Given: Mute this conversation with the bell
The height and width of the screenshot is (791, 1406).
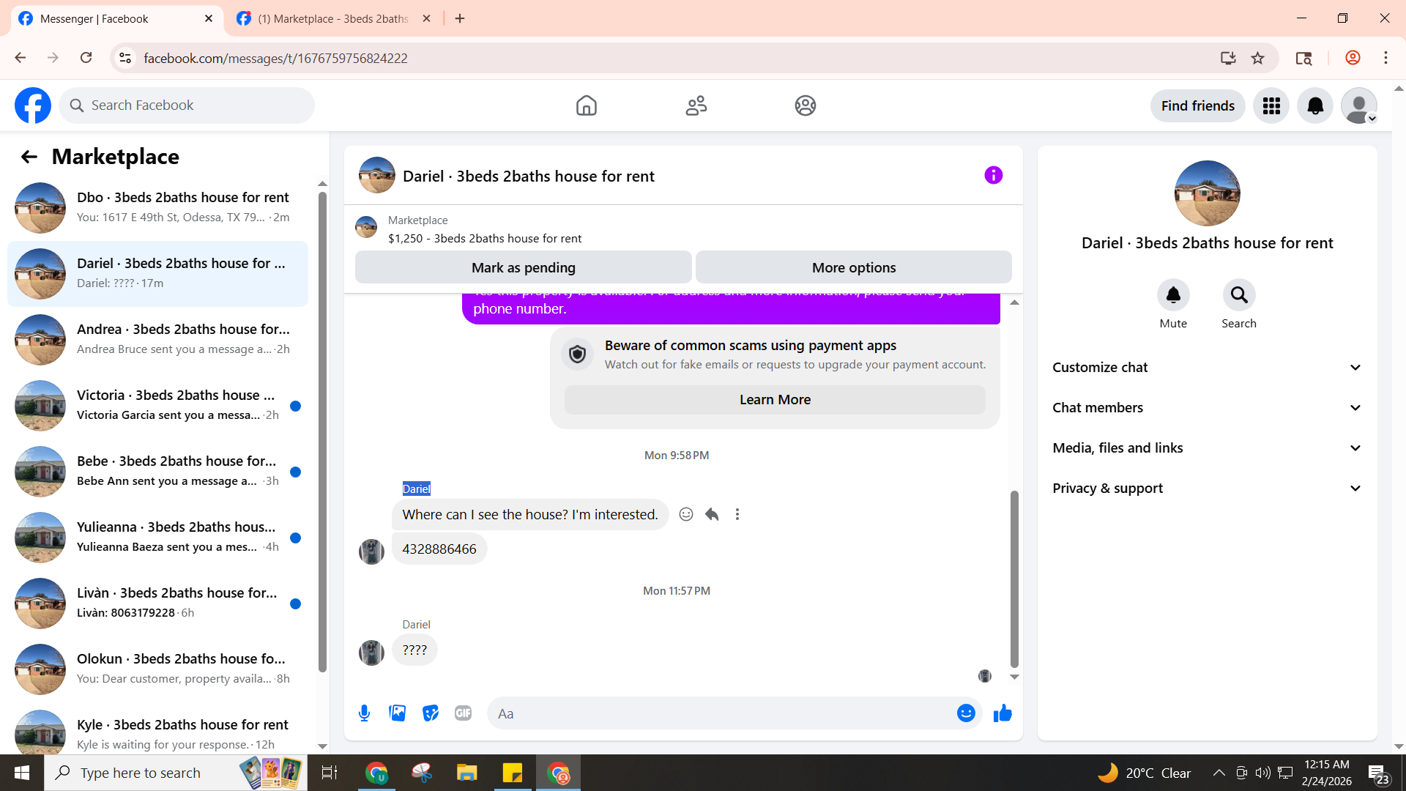Looking at the screenshot, I should (x=1173, y=295).
